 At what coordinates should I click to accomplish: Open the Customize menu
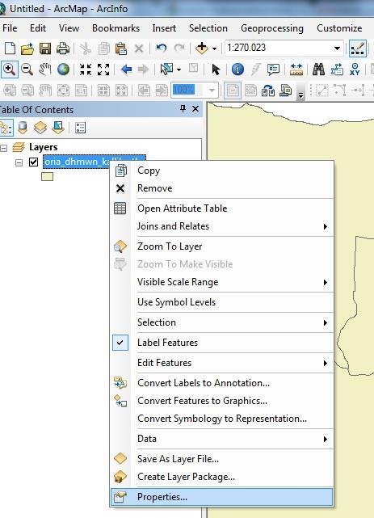click(x=339, y=28)
